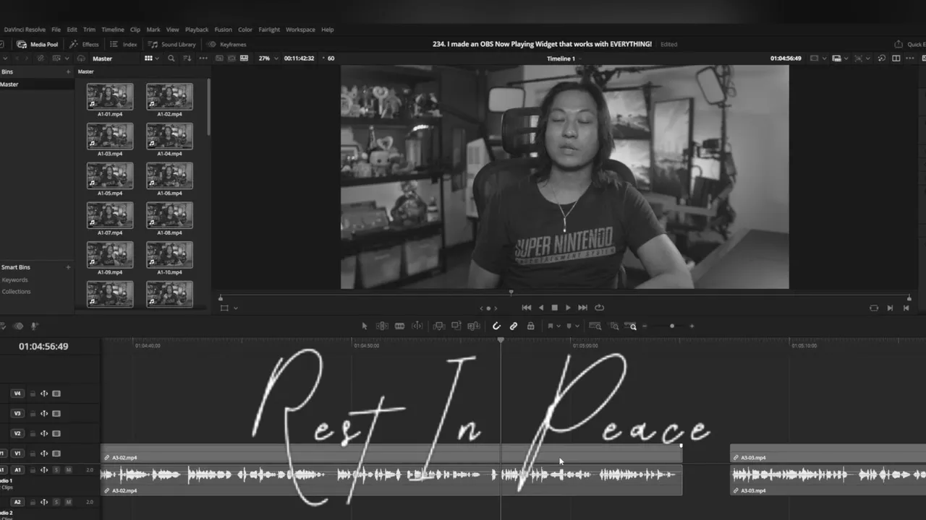Viewport: 926px width, 520px height.
Task: Mute the A2 audio track
Action: click(69, 502)
